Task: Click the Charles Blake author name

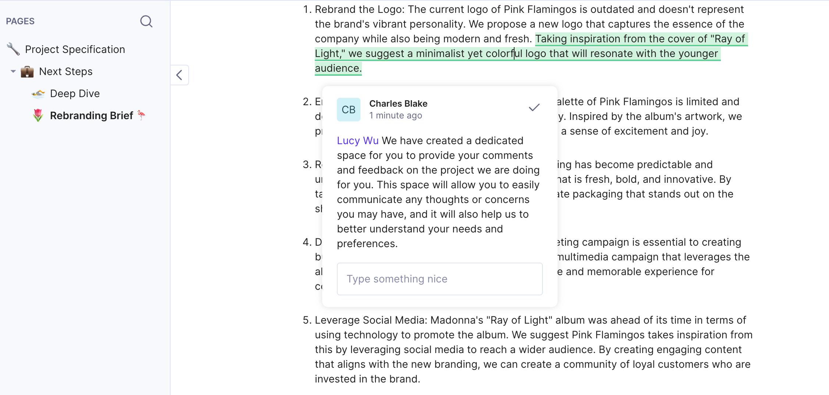Action: 398,104
